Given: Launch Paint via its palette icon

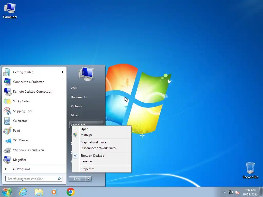Looking at the screenshot, I should (7, 131).
